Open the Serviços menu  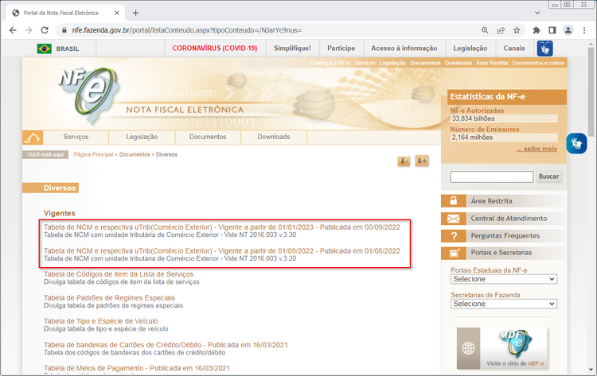click(76, 137)
